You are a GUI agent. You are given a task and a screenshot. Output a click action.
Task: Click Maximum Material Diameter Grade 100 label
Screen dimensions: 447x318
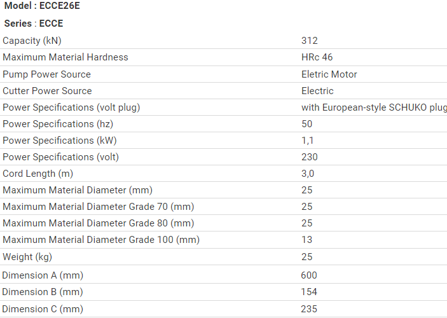[x=100, y=240]
